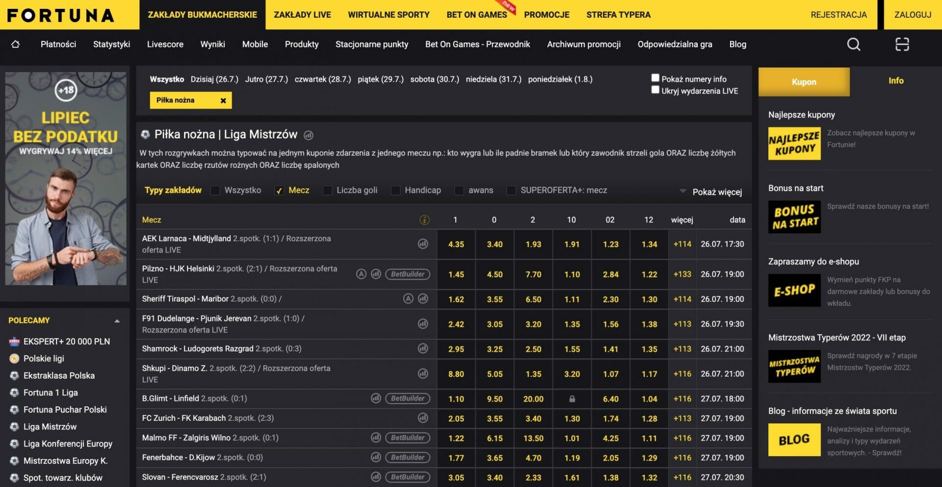Open the search magnifier icon
Image resolution: width=942 pixels, height=487 pixels.
(854, 45)
